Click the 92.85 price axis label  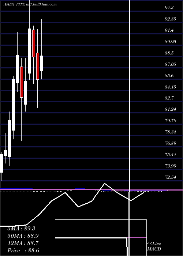[x=171, y=19]
